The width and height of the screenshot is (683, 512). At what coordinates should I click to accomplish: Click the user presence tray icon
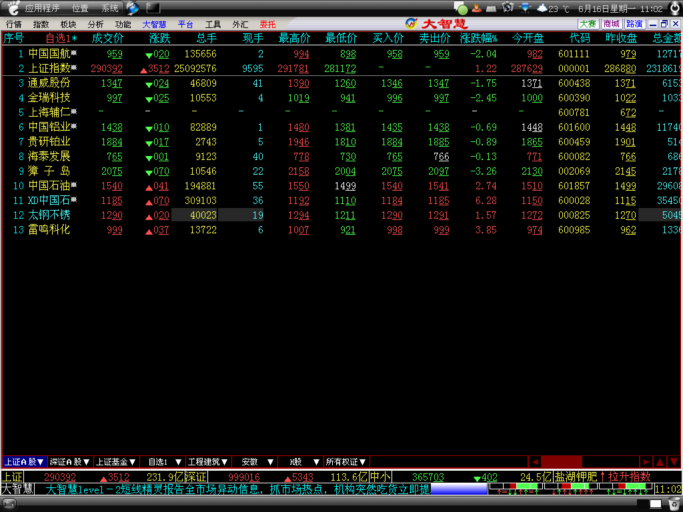pyautogui.click(x=476, y=8)
